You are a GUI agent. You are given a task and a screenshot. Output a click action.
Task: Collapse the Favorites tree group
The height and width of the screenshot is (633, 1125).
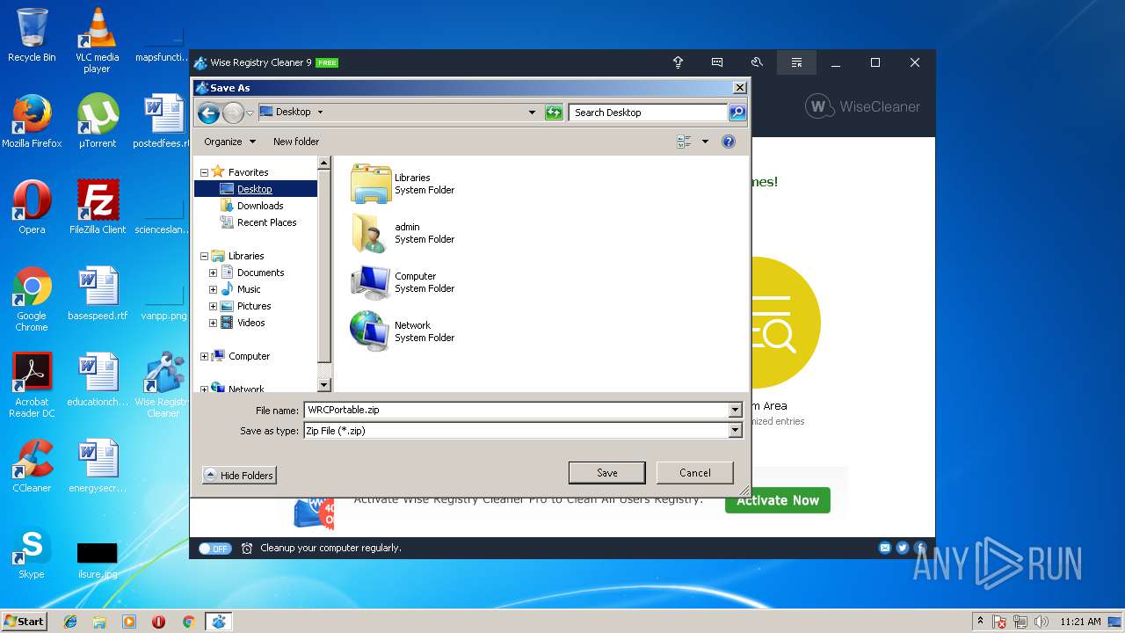pyautogui.click(x=205, y=172)
